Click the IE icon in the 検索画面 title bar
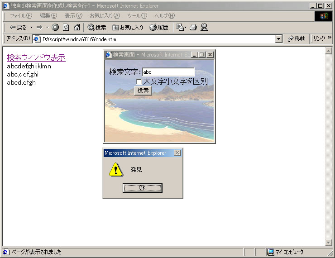Screen dimensions: 335x258 [x=108, y=55]
